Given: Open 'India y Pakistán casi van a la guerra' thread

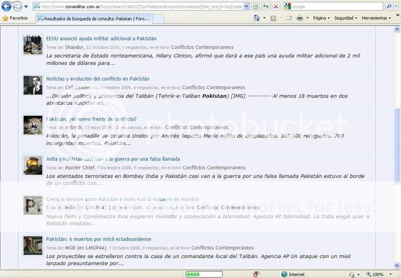Looking at the screenshot, I should click(x=113, y=159).
